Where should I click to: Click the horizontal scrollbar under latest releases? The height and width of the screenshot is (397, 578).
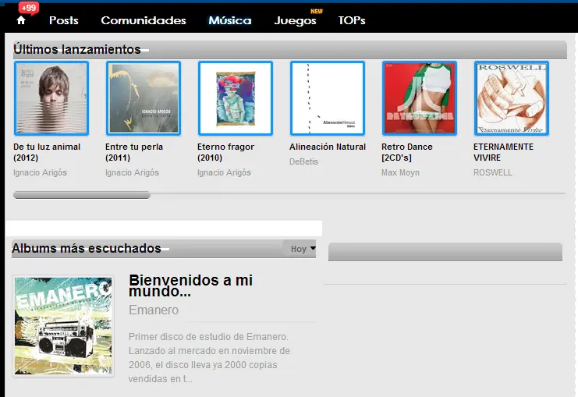click(82, 195)
